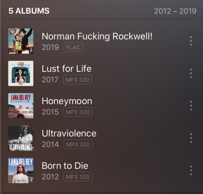
Task: Select the Ultraviolence album title
Action: [x=69, y=133]
